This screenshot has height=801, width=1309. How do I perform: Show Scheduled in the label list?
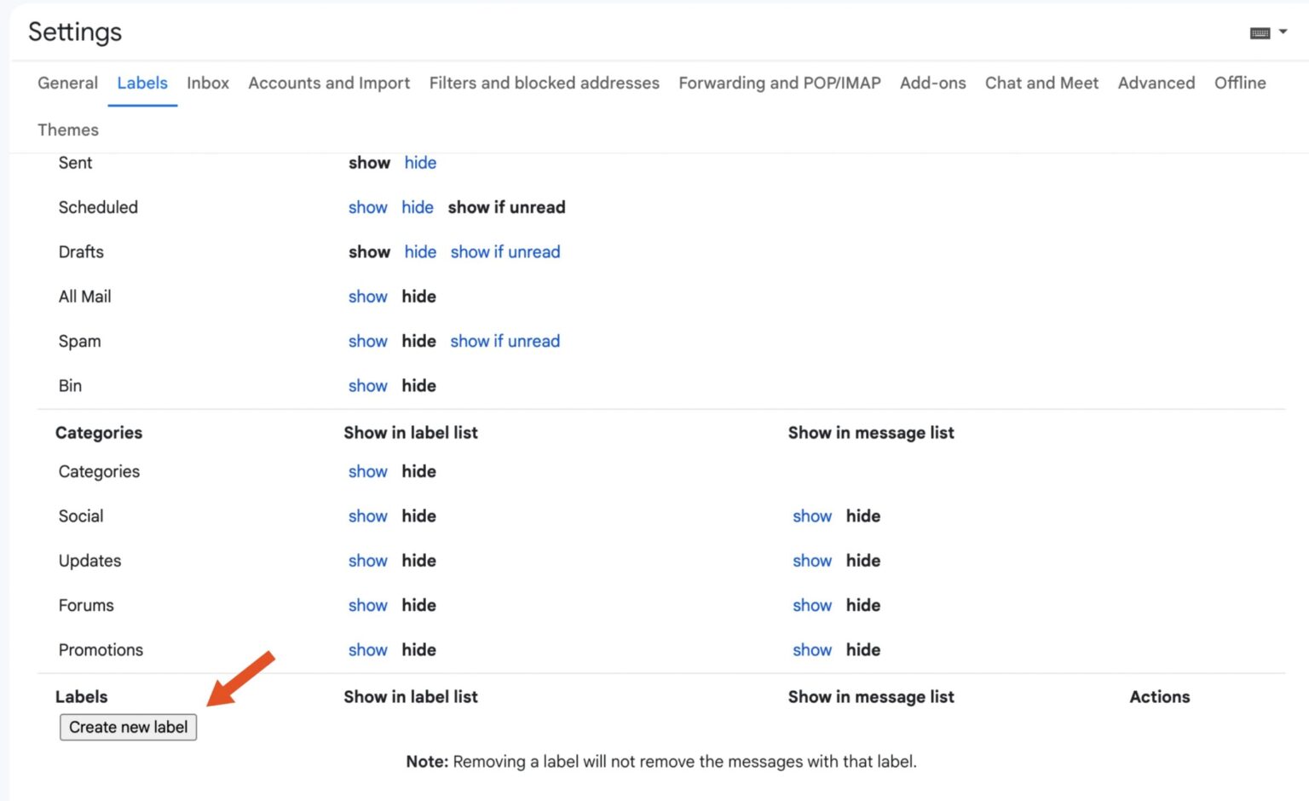pos(367,207)
